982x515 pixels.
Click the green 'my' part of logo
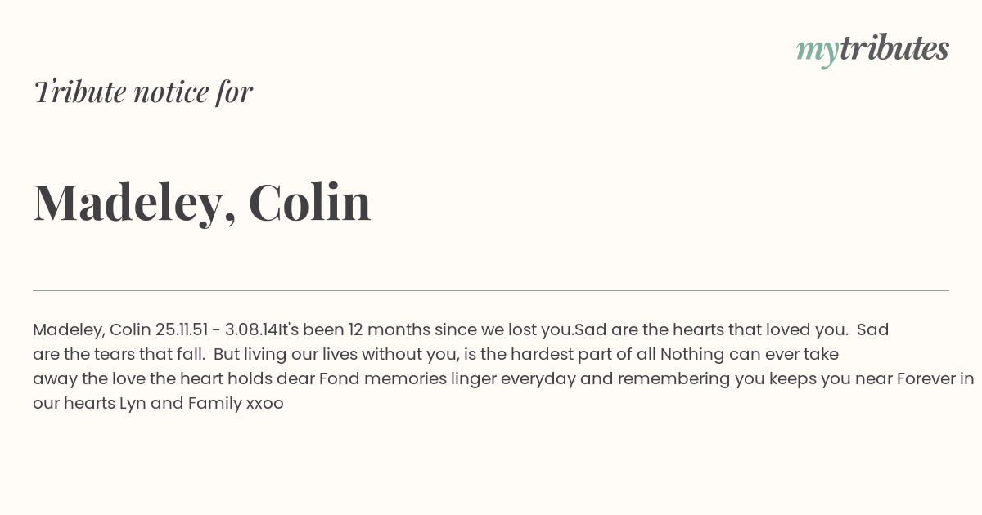point(817,52)
